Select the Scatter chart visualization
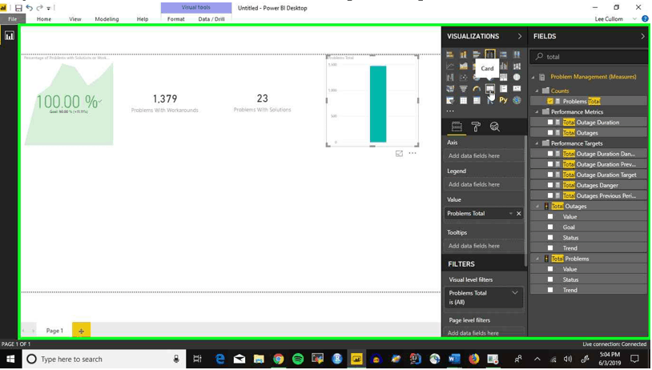Image resolution: width=652 pixels, height=370 pixels. [x=463, y=78]
